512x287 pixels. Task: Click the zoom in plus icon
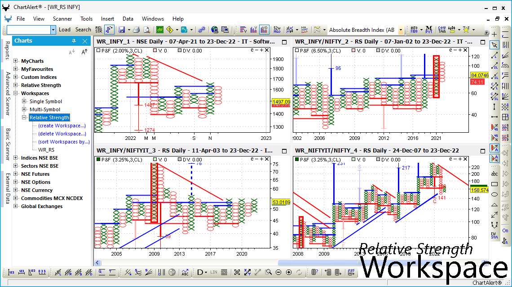289,272
